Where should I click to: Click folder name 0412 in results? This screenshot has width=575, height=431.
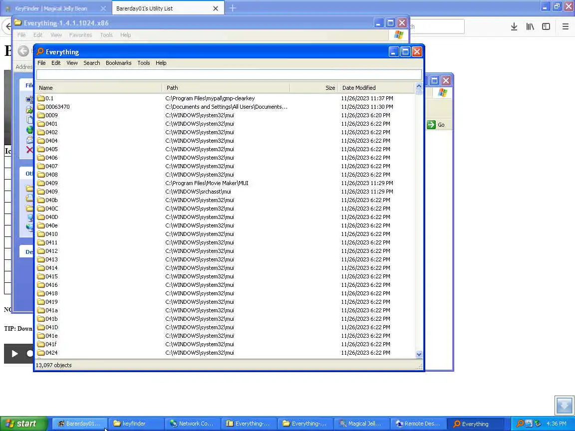click(51, 251)
